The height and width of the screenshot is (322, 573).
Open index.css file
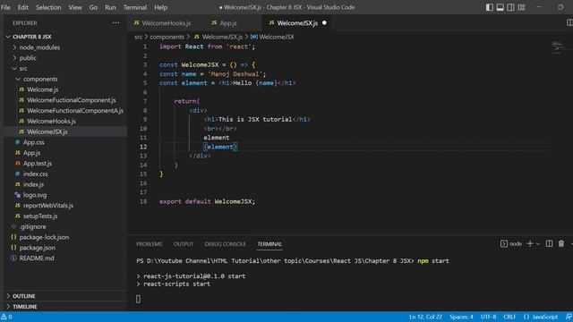pos(36,174)
